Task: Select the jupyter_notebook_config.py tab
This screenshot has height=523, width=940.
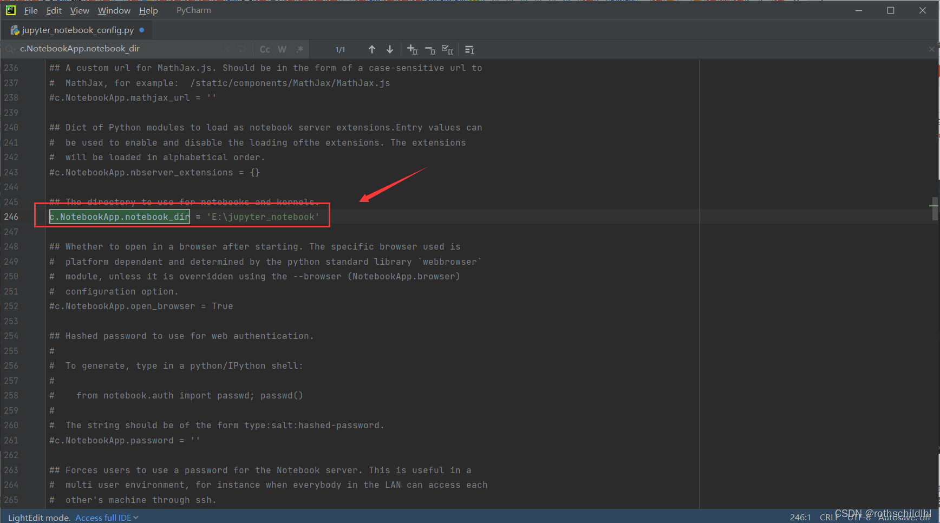Action: tap(77, 30)
